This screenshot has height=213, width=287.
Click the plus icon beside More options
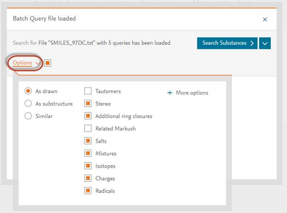tap(170, 93)
